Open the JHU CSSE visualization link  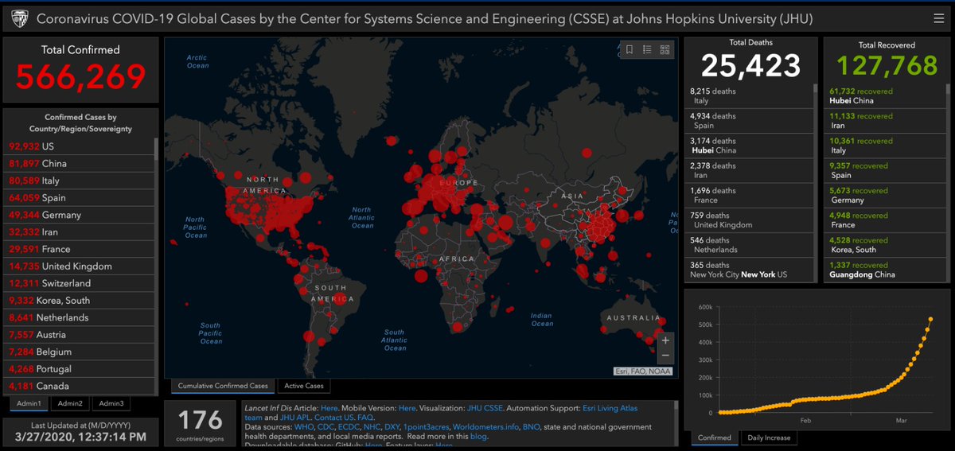pyautogui.click(x=485, y=408)
